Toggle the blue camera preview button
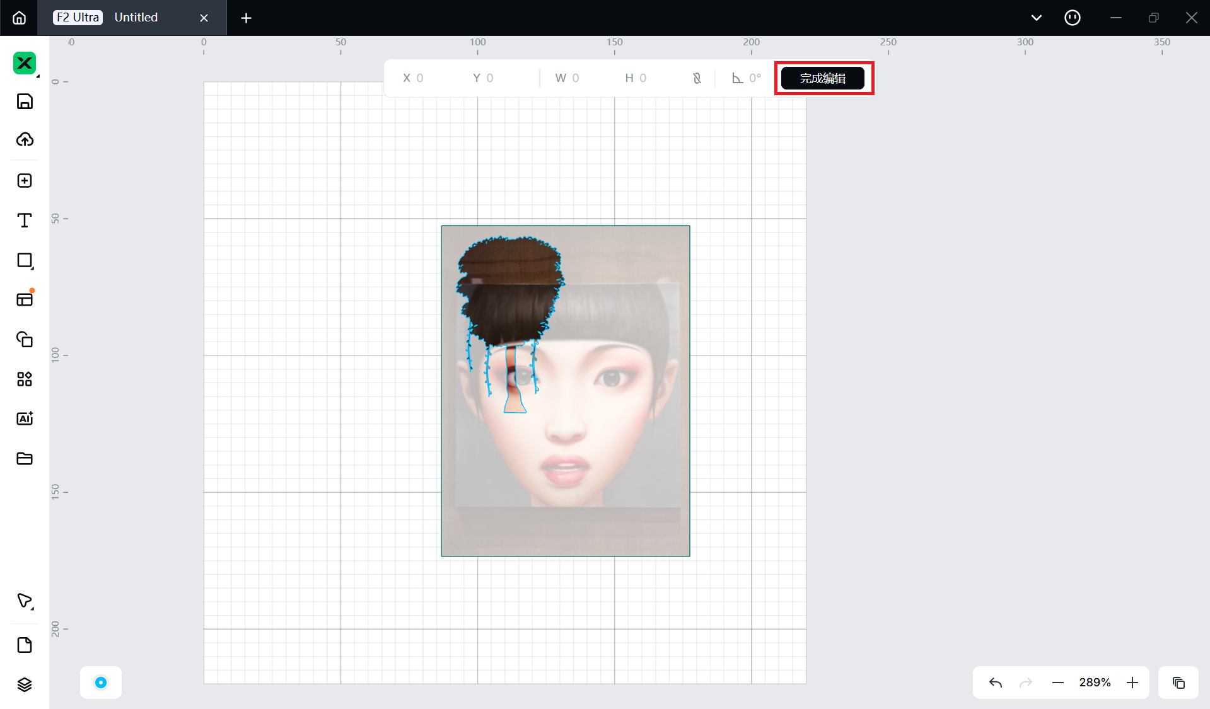The height and width of the screenshot is (709, 1210). pyautogui.click(x=101, y=683)
